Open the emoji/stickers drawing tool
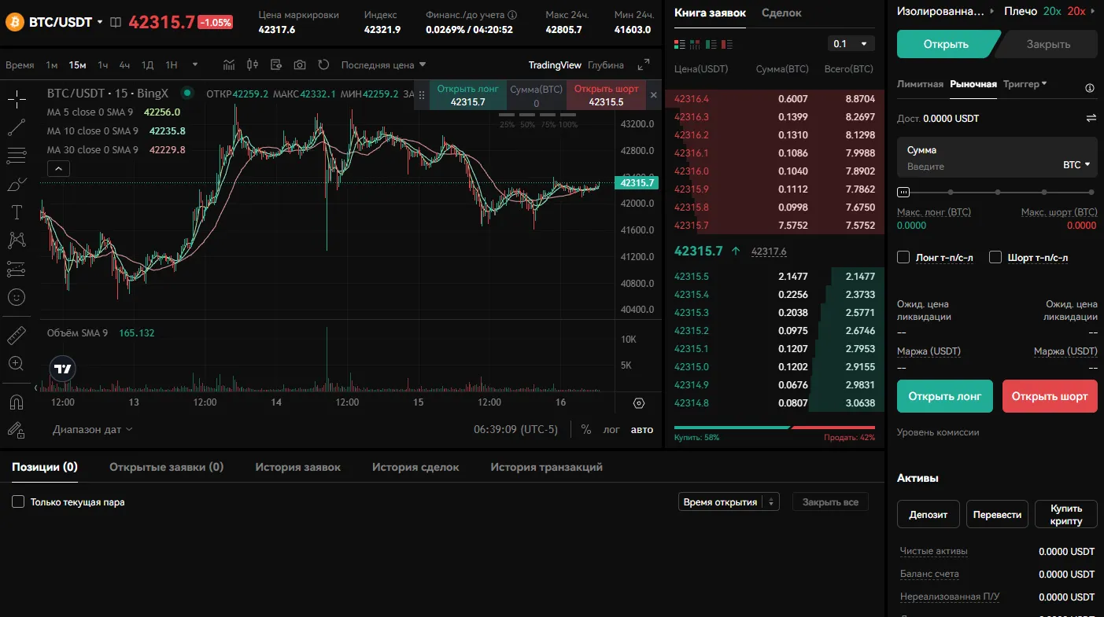Screen dimensions: 1104x617 pyautogui.click(x=17, y=296)
